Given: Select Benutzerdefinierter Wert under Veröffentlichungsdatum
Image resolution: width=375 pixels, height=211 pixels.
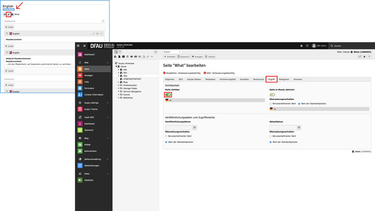Looking at the screenshot, I should [x=166, y=136].
